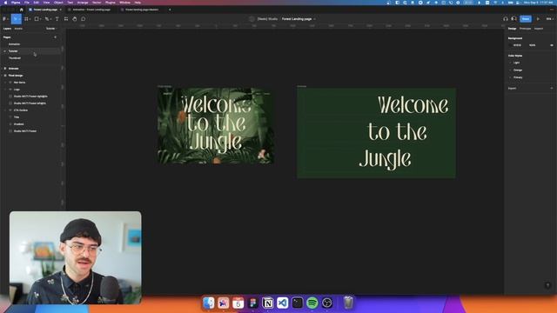This screenshot has height=313, width=557.
Task: Open the Arrange menu
Action: (83, 3)
